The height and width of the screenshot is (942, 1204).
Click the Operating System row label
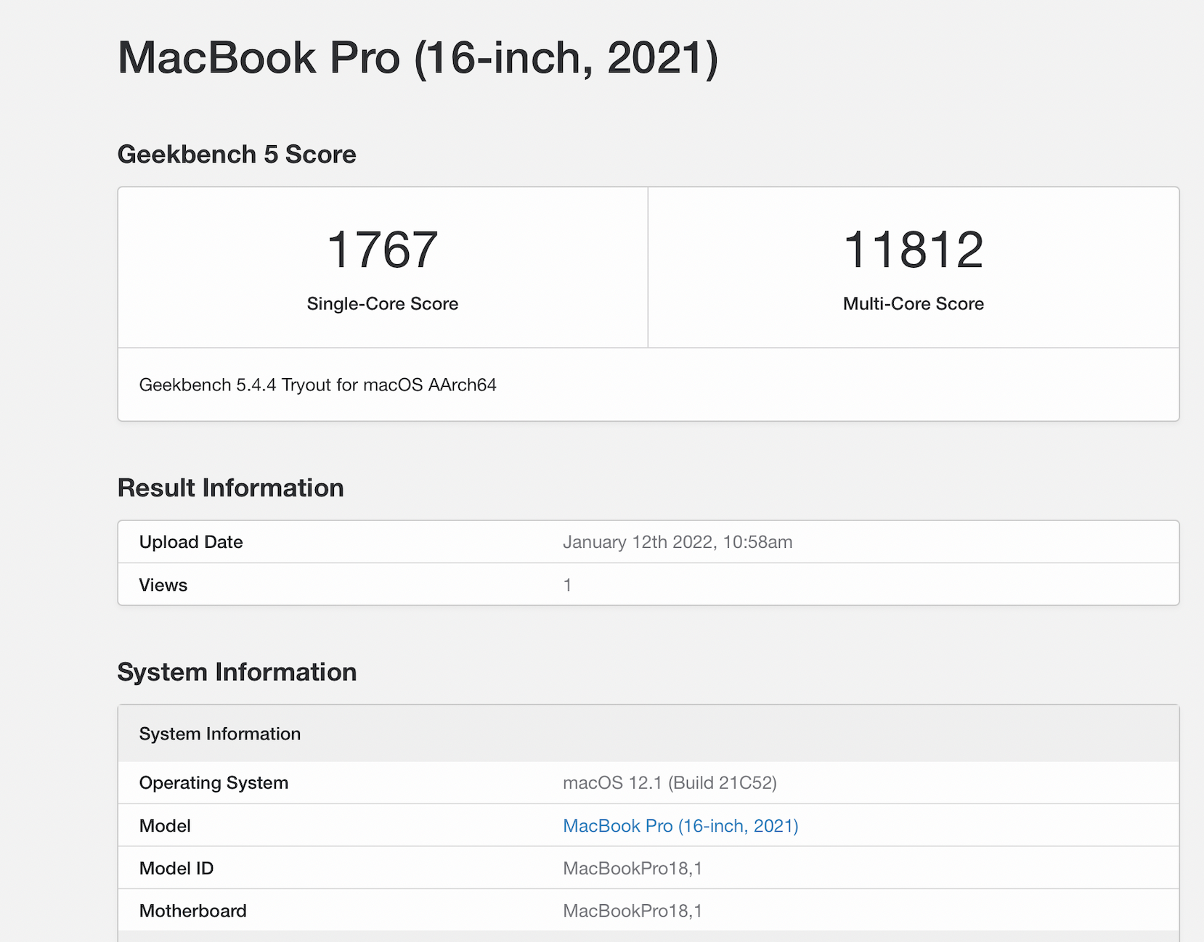(213, 783)
